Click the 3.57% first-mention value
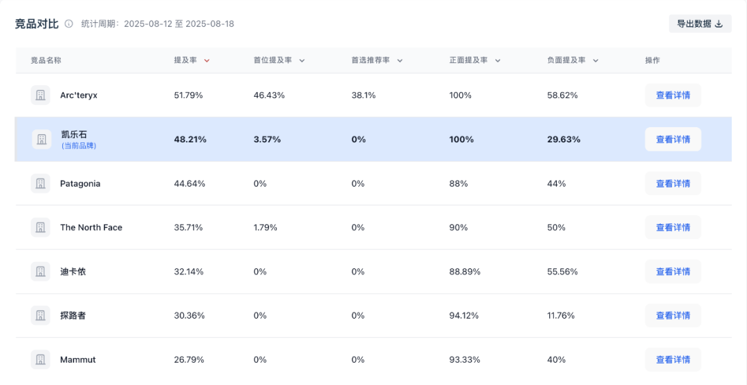The height and width of the screenshot is (385, 747). click(267, 140)
